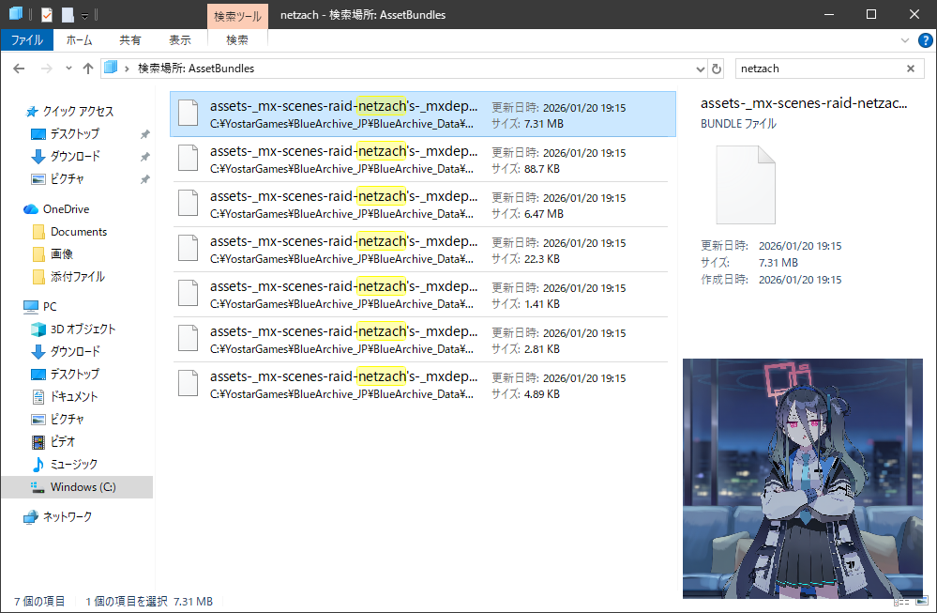
Task: Open the OneDrive cloud location
Action: (x=66, y=208)
